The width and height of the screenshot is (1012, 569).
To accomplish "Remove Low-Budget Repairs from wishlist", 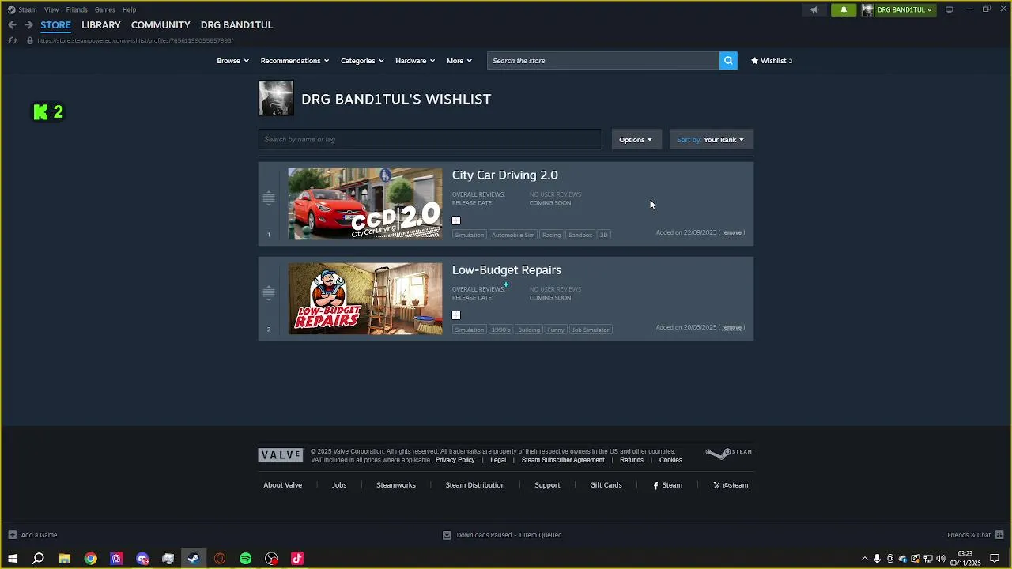I will [732, 328].
